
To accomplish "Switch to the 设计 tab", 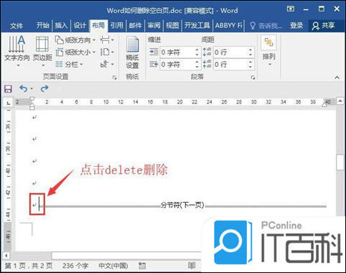I will 80,25.
